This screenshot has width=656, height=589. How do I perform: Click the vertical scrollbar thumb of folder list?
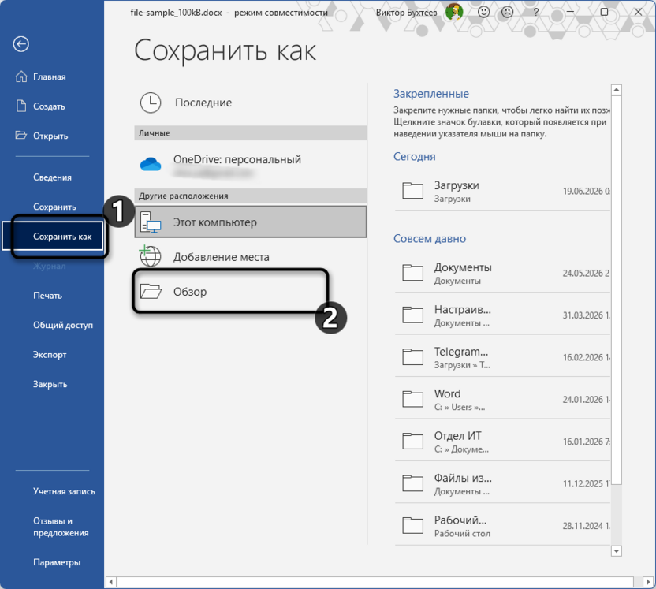[617, 290]
